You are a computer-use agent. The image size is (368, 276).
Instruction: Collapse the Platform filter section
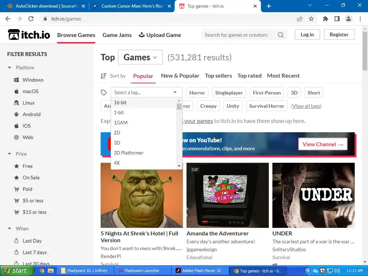[x=9, y=68]
